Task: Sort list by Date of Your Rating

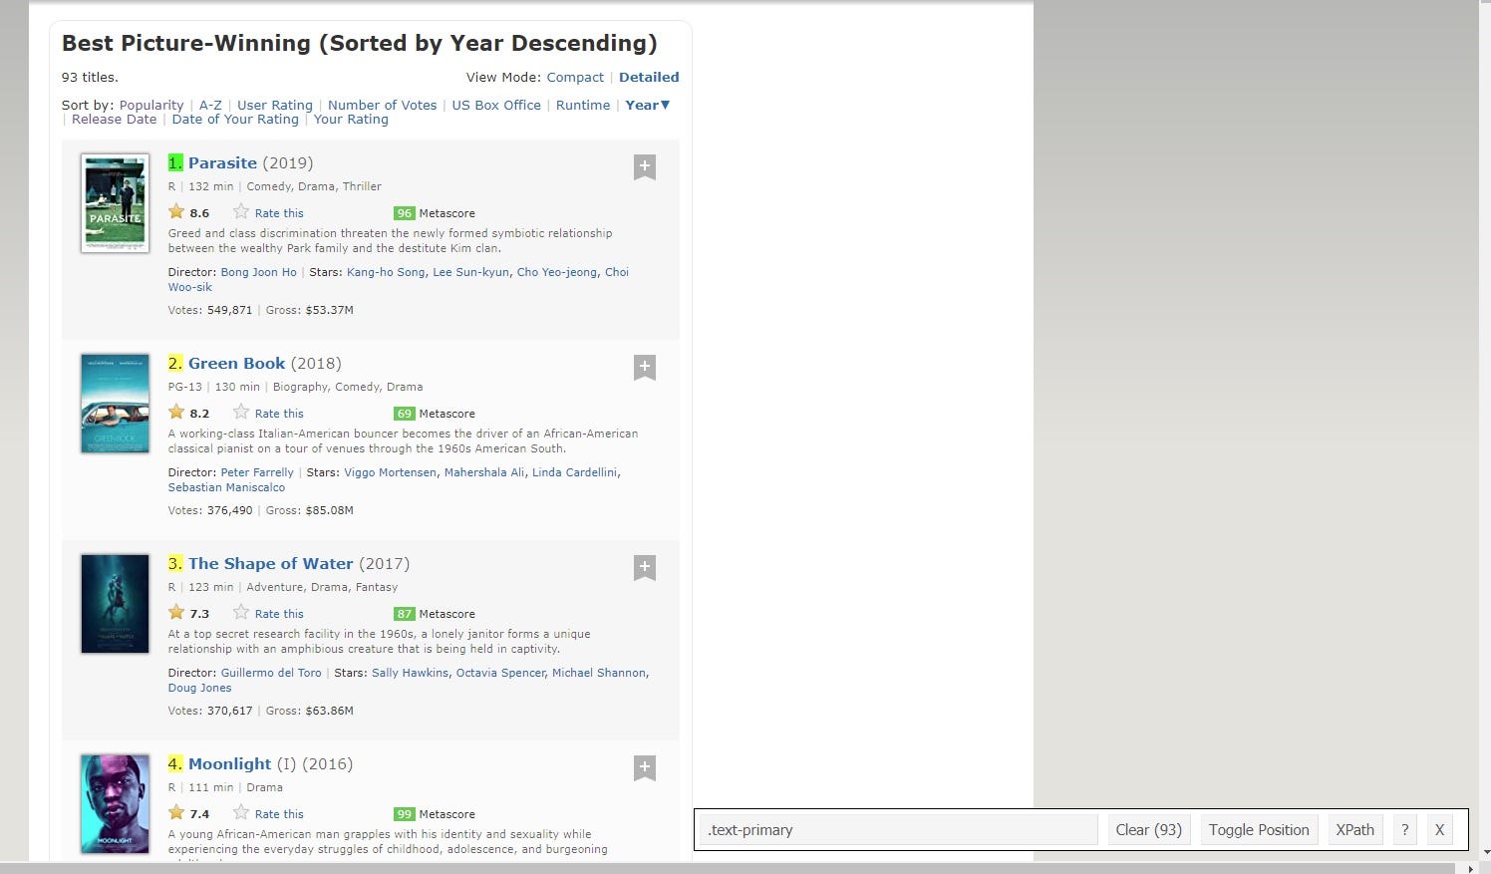Action: [235, 119]
